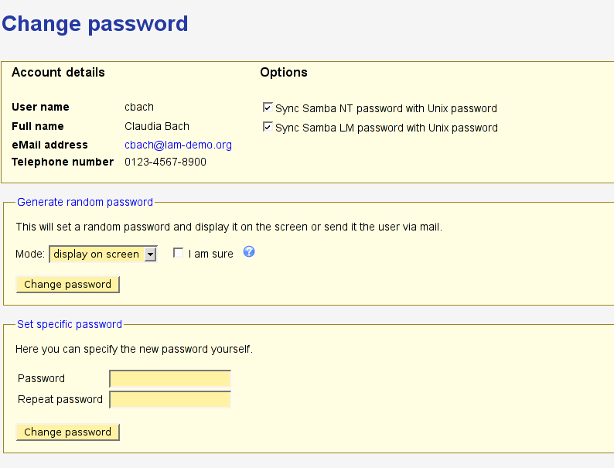Screen dimensions: 614x468
Task: Click the full name Claudia Bach
Action: 157,126
